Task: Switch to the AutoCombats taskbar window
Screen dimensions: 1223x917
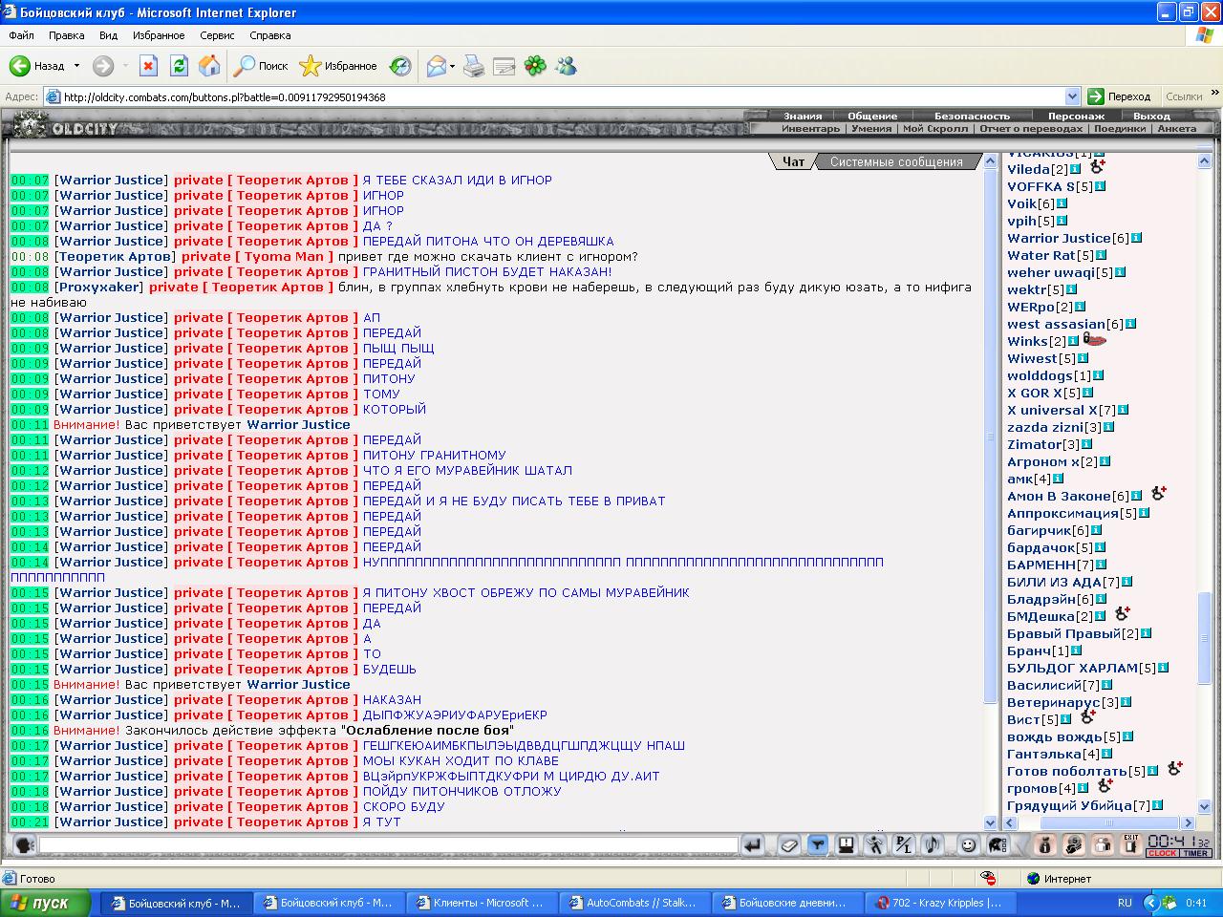Action: [x=636, y=903]
